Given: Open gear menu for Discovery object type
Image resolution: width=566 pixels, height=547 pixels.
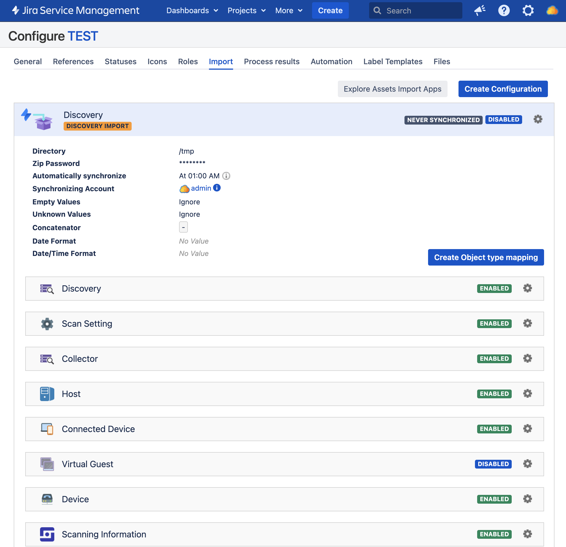Looking at the screenshot, I should [x=528, y=288].
